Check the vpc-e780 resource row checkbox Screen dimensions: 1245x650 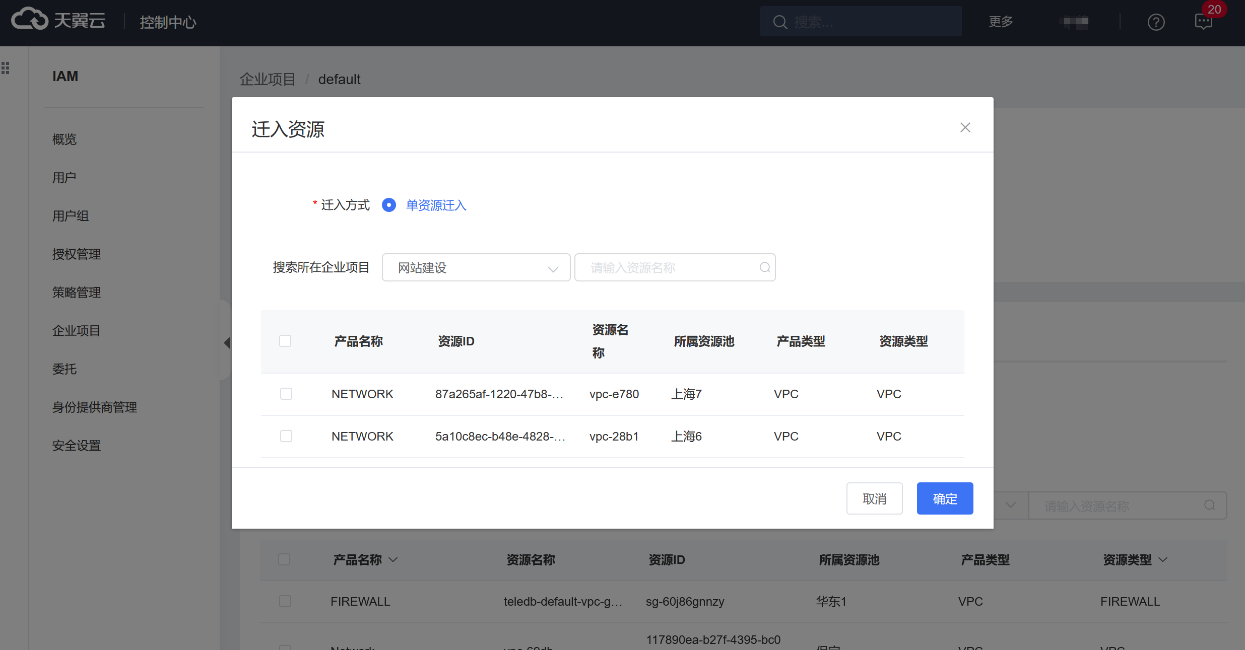pos(286,394)
